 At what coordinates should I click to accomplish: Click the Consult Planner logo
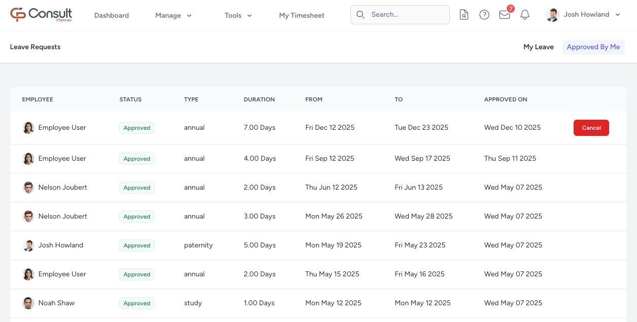tap(41, 15)
